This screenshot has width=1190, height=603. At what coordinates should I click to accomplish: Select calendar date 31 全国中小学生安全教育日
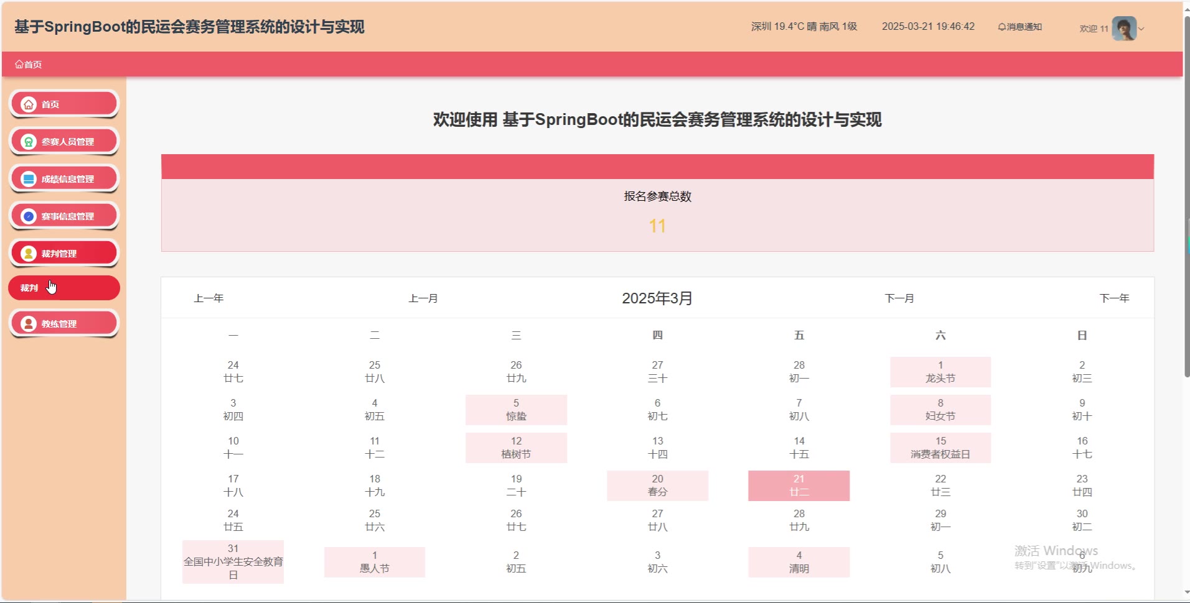click(x=233, y=562)
